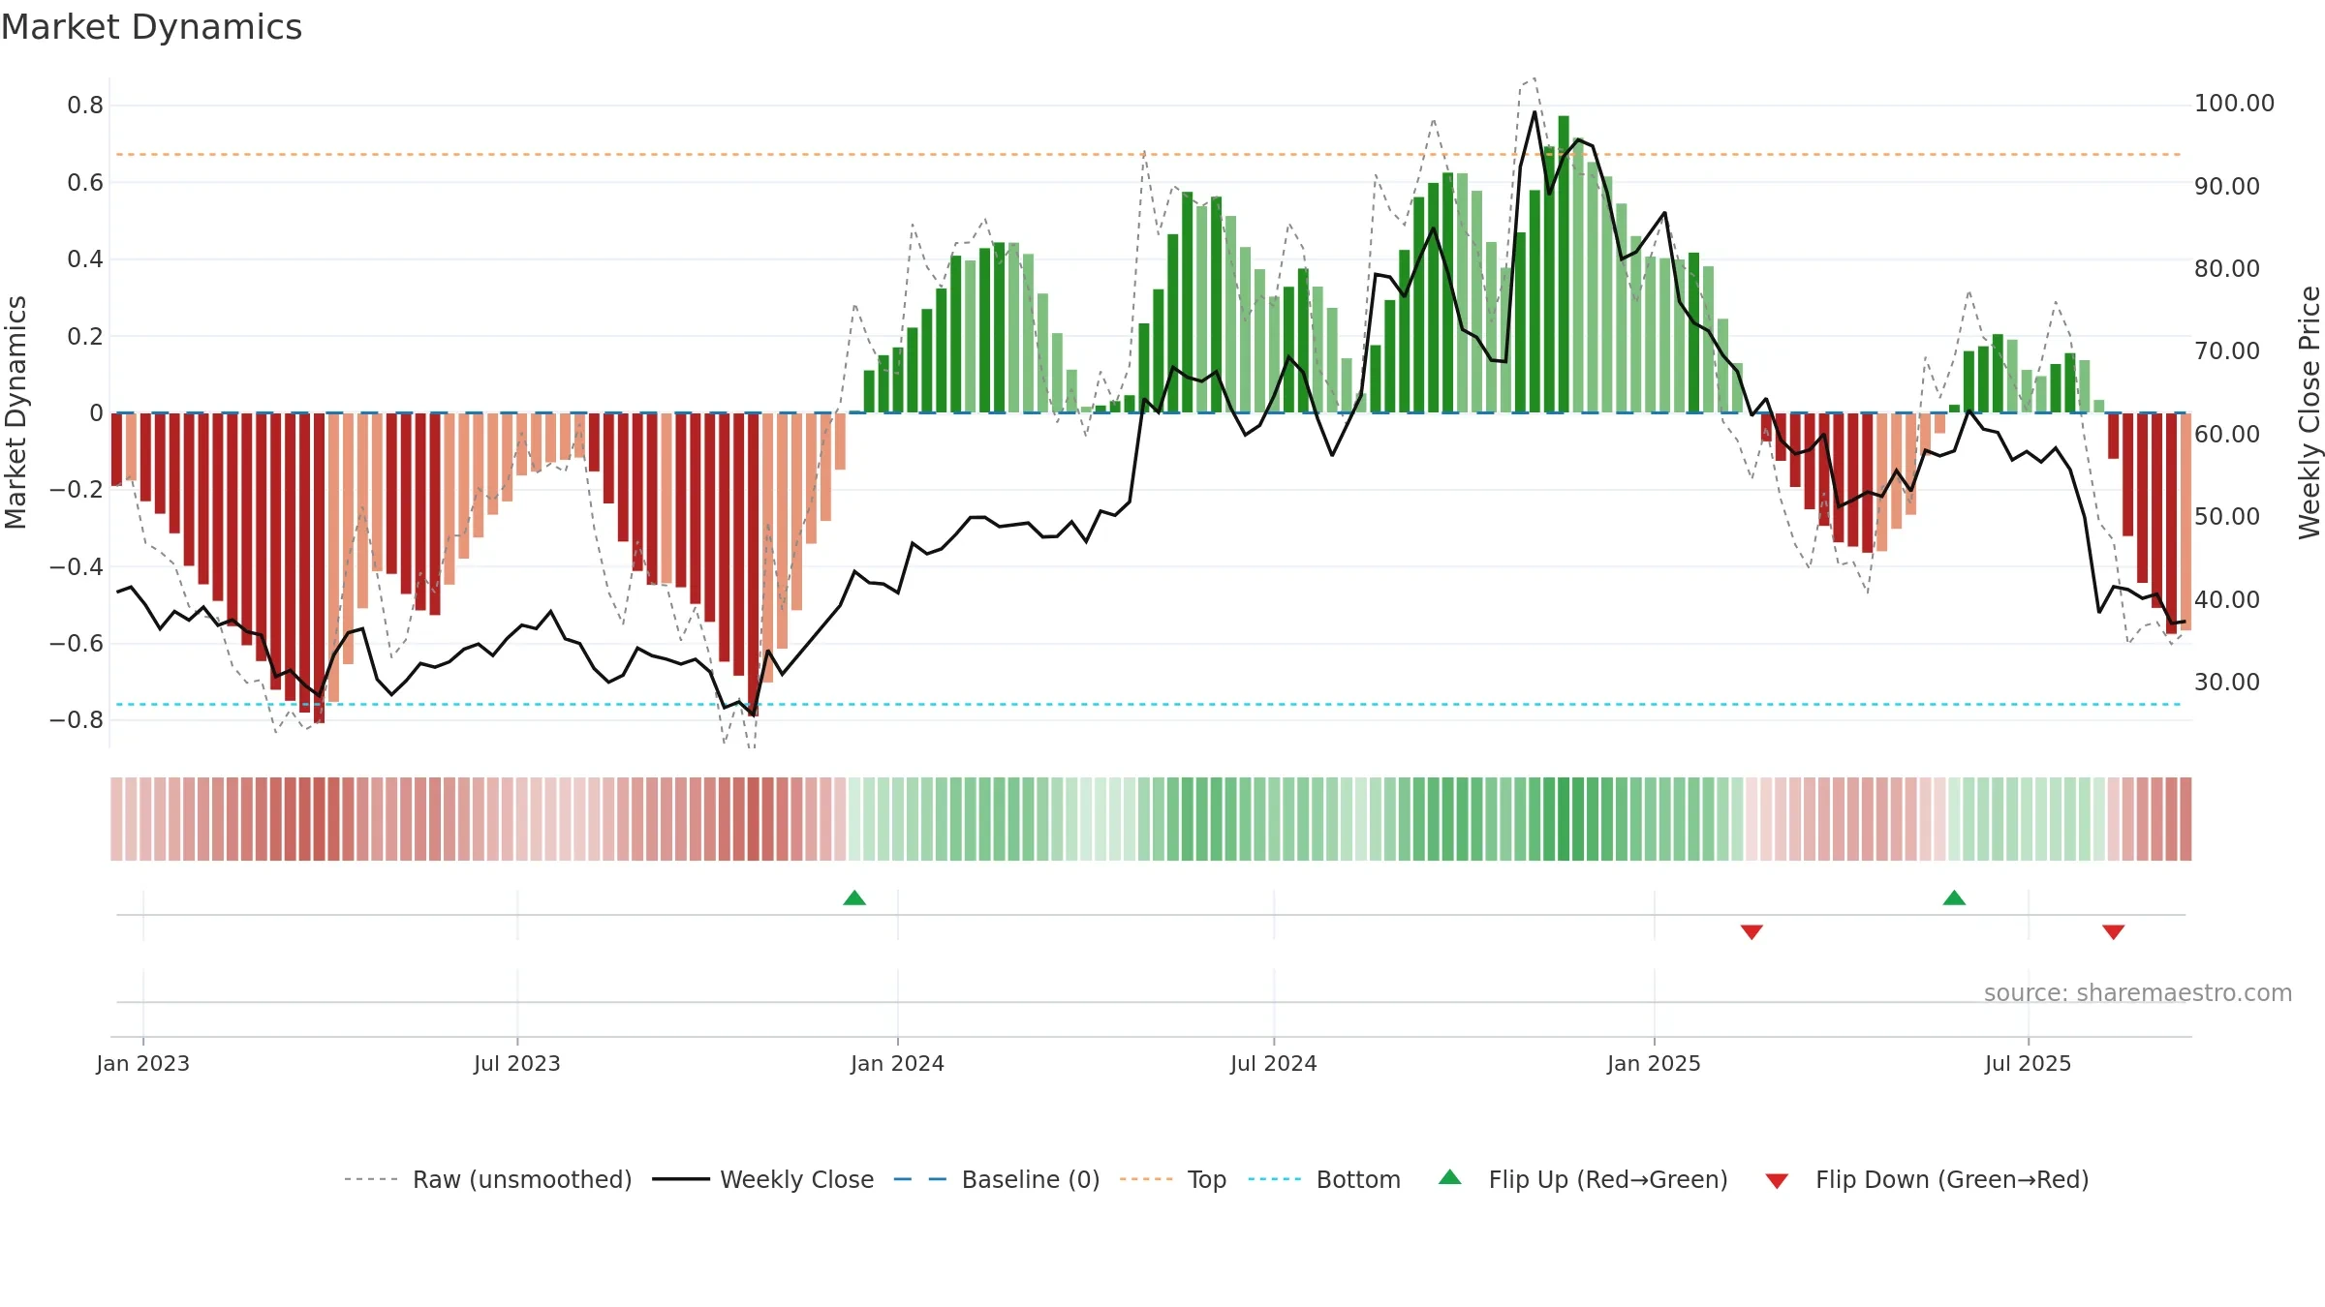Screen dimensions: 2325x1307
Task: Click the 60.00 right axis price label
Action: point(2226,434)
